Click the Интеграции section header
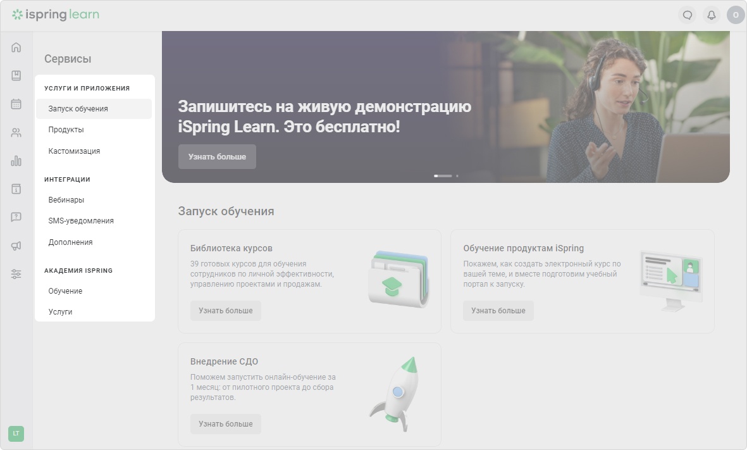 67,179
